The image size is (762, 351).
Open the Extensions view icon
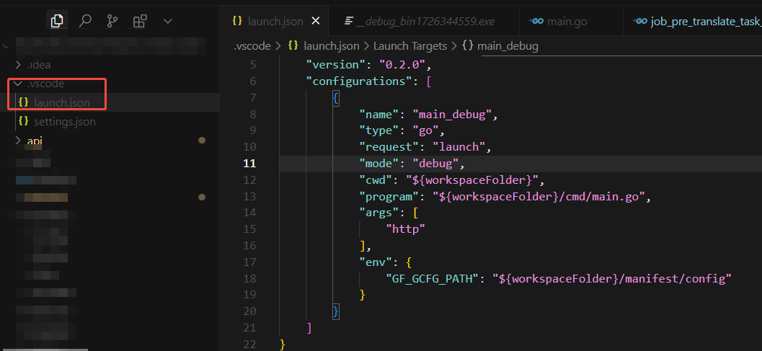(140, 21)
